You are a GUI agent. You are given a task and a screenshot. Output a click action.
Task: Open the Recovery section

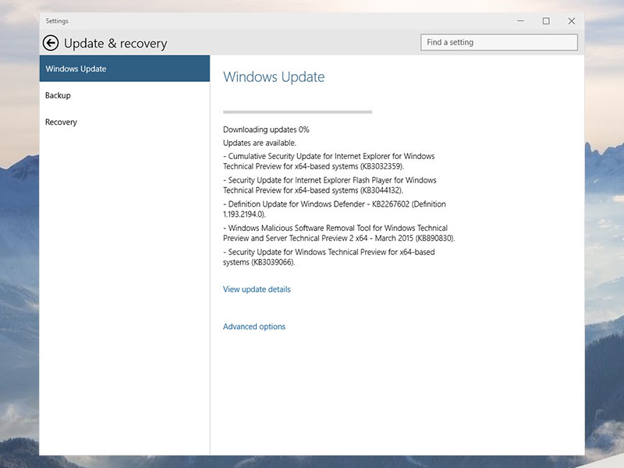point(125,122)
